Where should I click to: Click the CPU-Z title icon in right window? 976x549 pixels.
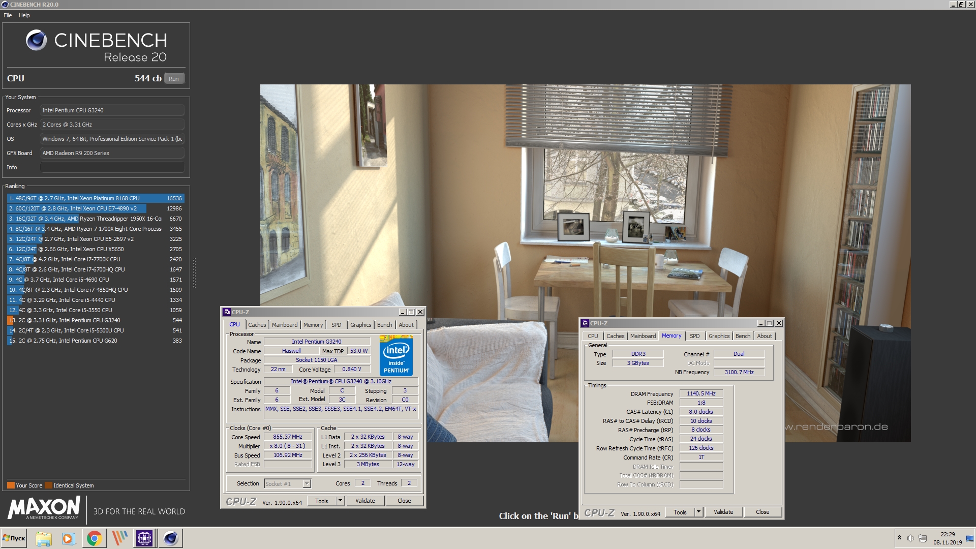pyautogui.click(x=585, y=323)
